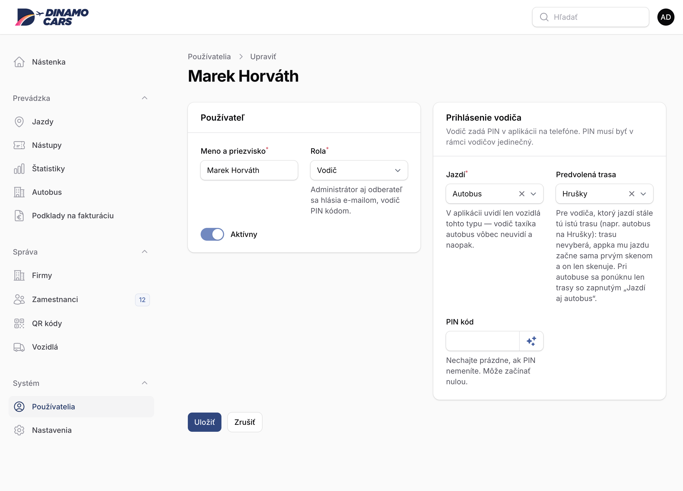Generate a PIN with the sparkles icon
Viewport: 683px width, 491px height.
531,341
